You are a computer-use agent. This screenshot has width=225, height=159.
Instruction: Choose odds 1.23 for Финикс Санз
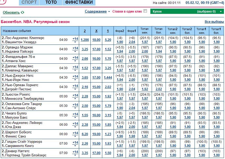click(108, 134)
